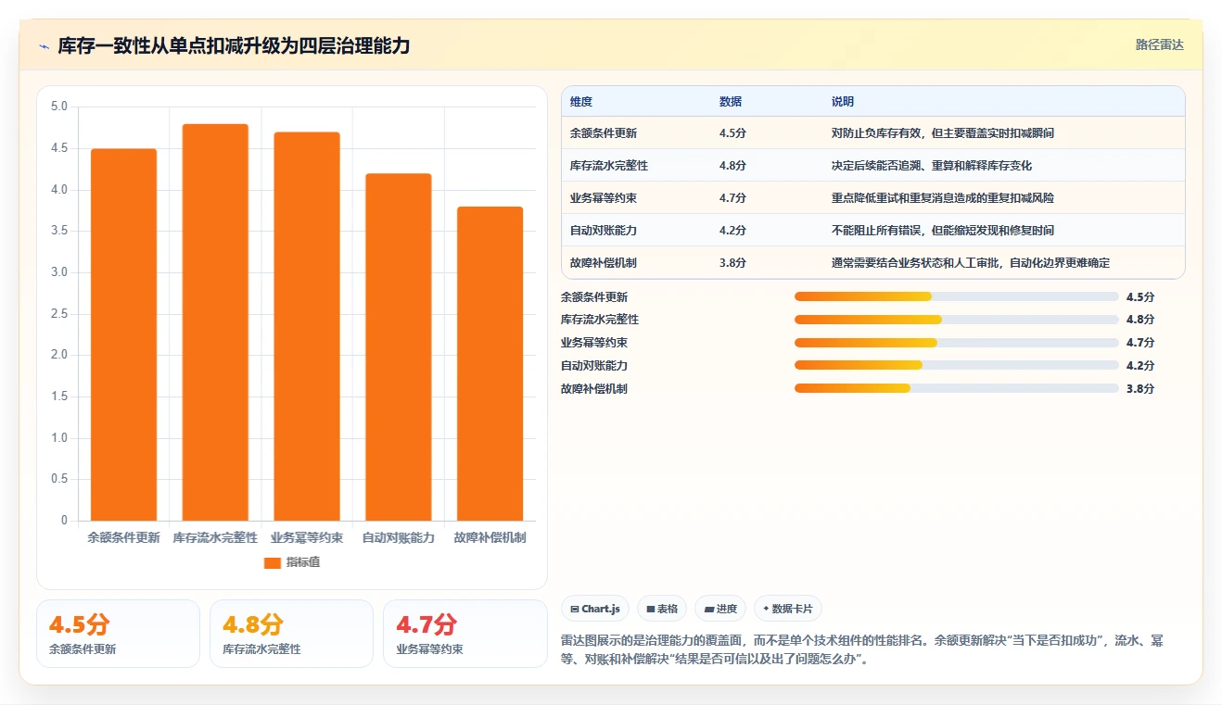
Task: Click the 路径雷达 label in header
Action: click(1160, 44)
